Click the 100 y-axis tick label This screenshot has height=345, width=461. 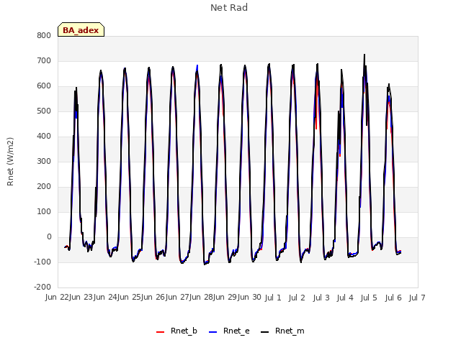(44, 212)
